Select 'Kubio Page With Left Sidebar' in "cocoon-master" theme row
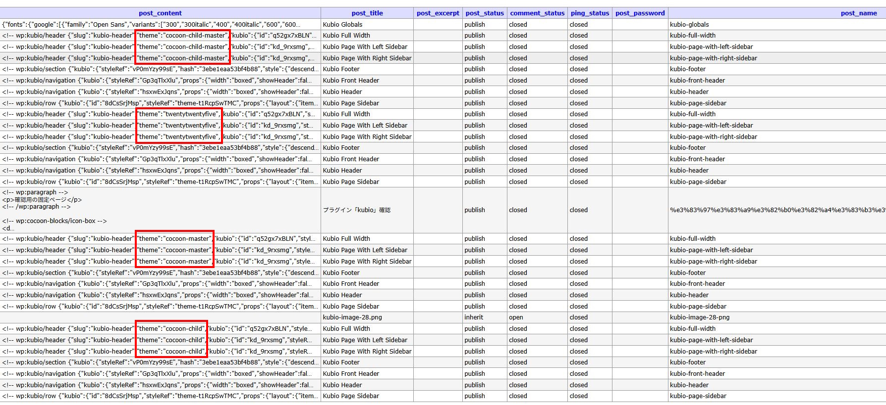 367,250
